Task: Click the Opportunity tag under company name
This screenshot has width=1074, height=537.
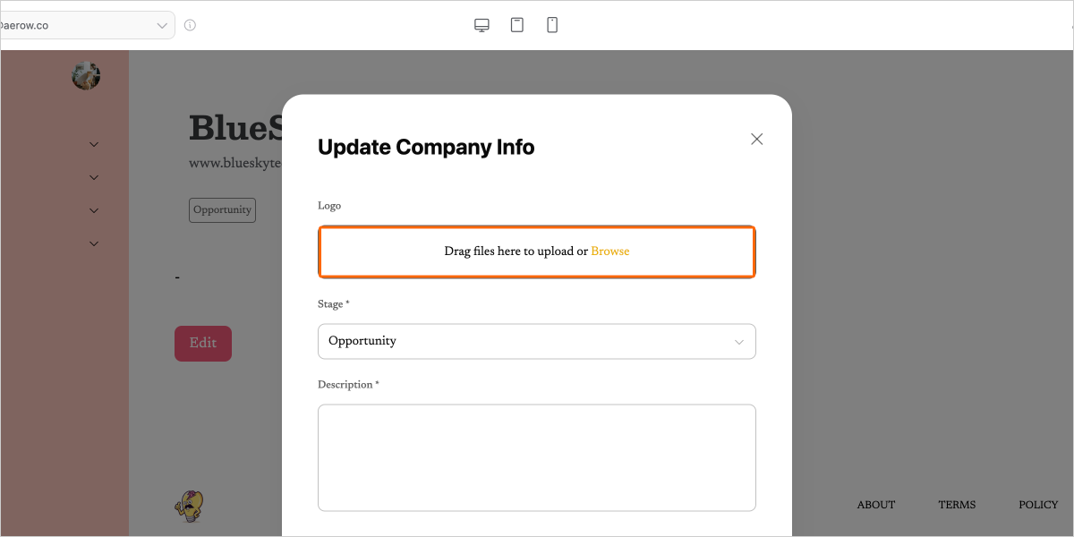Action: (x=222, y=210)
